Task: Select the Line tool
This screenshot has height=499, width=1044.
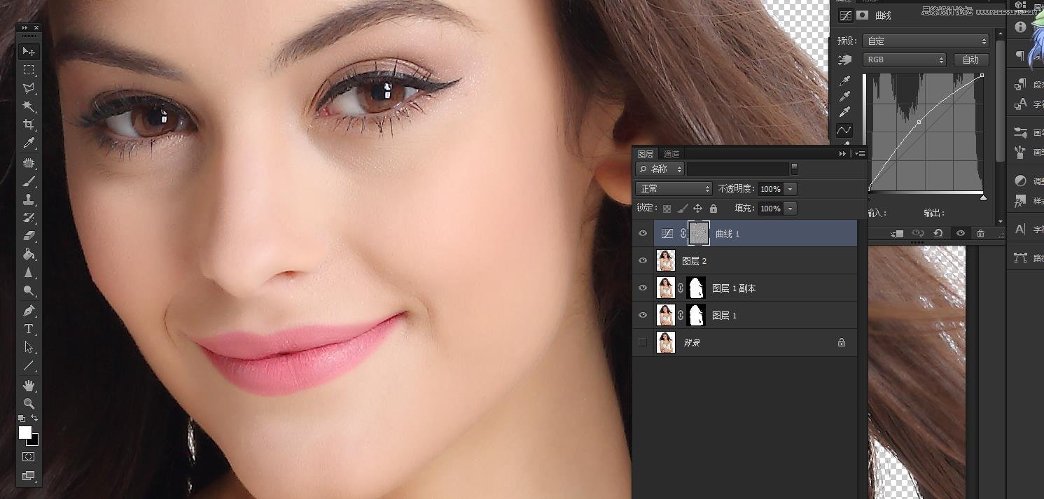Action: 29,365
